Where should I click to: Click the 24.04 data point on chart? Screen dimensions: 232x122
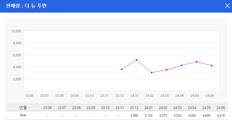click(182, 65)
